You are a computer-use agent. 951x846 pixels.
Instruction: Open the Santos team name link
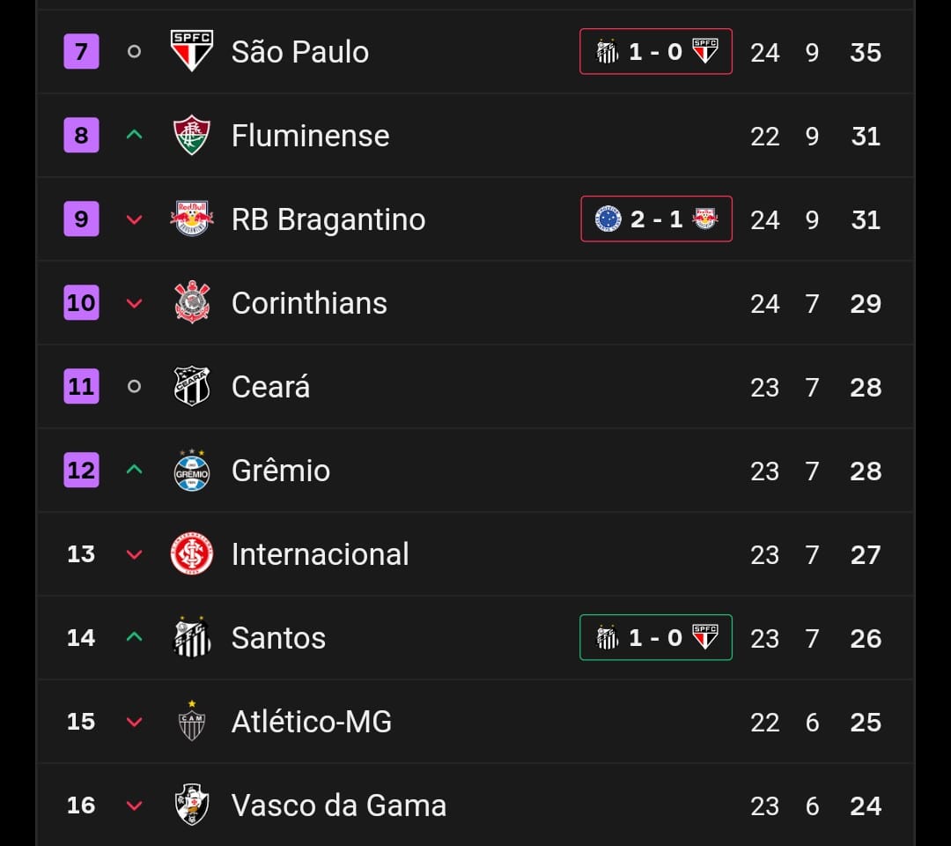click(x=278, y=638)
